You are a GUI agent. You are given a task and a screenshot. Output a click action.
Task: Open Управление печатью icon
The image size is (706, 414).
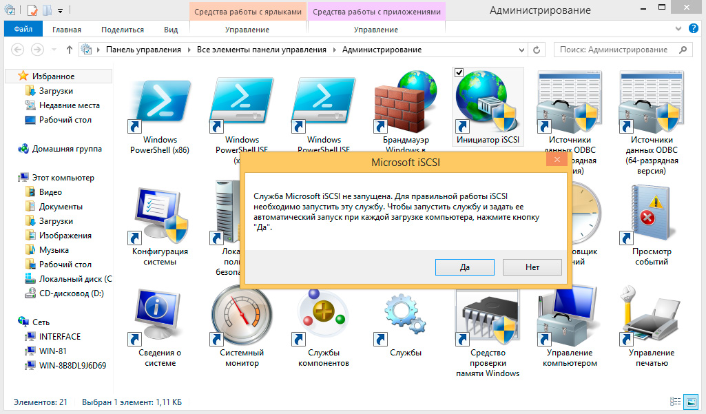pos(652,327)
